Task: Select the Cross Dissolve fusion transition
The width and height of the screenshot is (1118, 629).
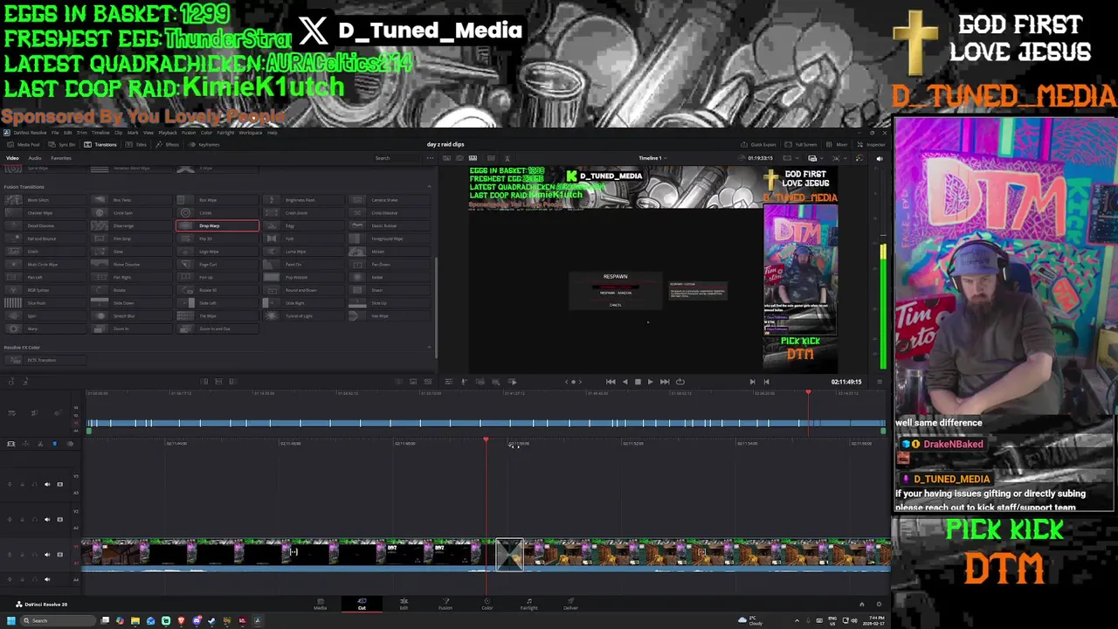Action: 388,213
